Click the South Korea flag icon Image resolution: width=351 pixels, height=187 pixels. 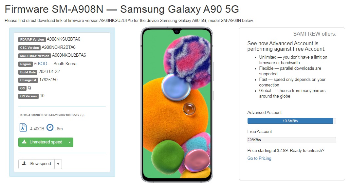(x=35, y=64)
